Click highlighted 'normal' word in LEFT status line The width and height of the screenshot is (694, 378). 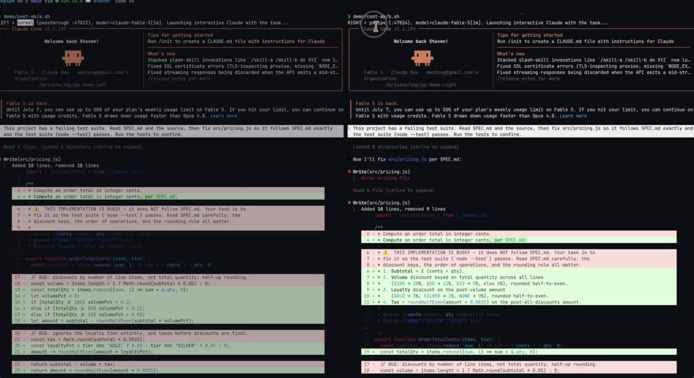[x=25, y=22]
